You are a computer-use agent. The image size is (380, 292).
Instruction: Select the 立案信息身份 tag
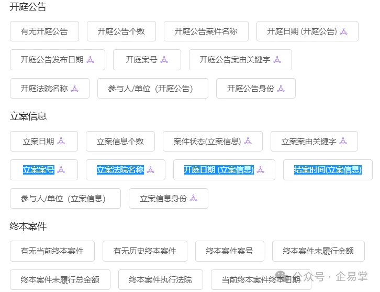point(169,199)
